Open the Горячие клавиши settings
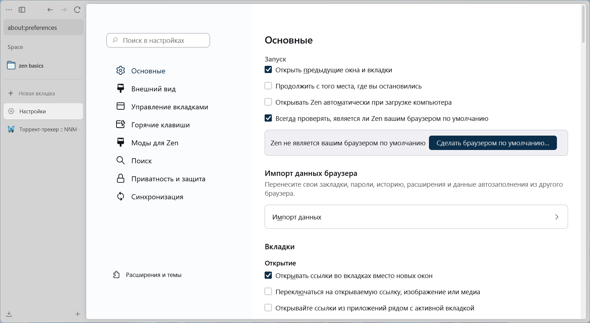 (x=160, y=124)
